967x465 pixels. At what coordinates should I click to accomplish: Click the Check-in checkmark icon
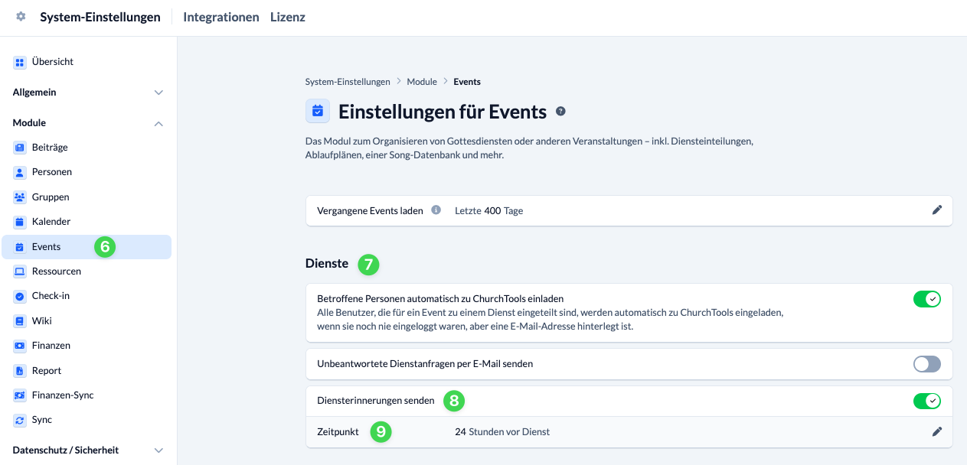click(20, 296)
